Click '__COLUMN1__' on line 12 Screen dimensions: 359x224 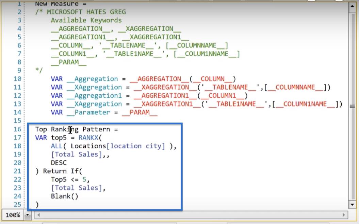pyautogui.click(x=222, y=96)
